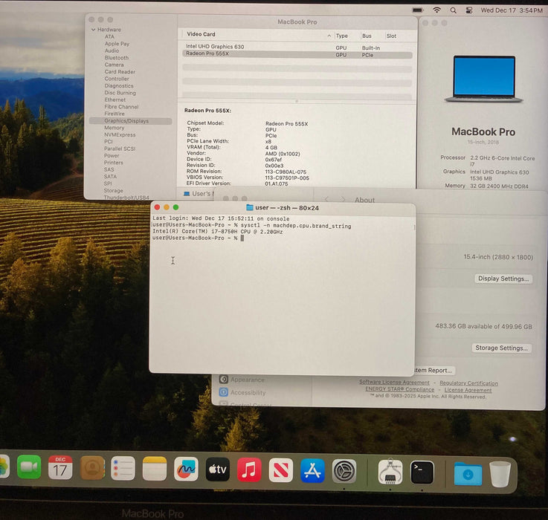Select Camera in hardware list
Viewport: 548px width, 520px height.
[114, 65]
